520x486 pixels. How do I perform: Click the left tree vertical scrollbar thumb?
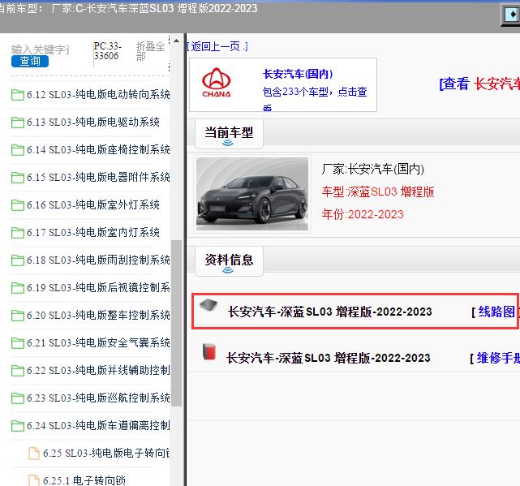[176, 324]
